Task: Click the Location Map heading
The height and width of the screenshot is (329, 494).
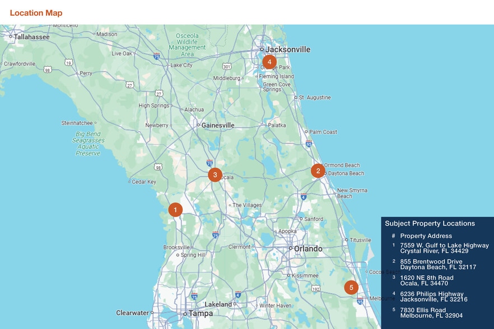Action: click(x=36, y=13)
